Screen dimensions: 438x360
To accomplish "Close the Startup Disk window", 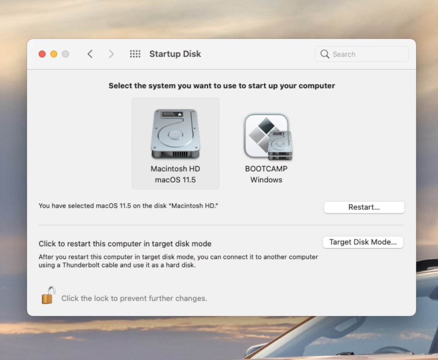I will (x=42, y=54).
